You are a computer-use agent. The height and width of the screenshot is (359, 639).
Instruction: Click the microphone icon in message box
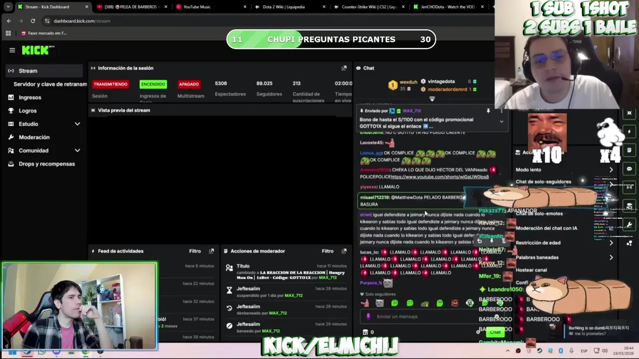pyautogui.click(x=369, y=316)
